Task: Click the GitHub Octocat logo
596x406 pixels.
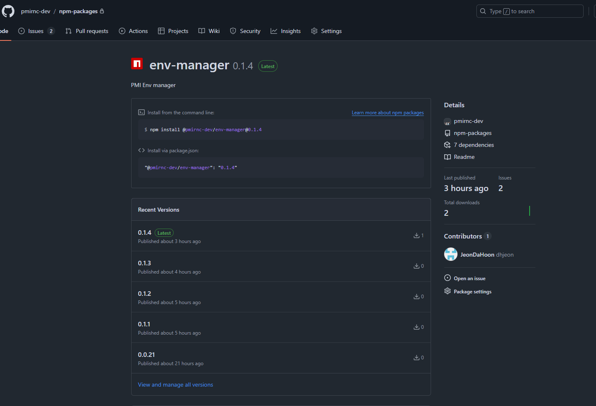Action: click(x=8, y=11)
